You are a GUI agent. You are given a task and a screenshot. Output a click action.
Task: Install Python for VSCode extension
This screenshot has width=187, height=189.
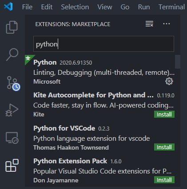164,147
